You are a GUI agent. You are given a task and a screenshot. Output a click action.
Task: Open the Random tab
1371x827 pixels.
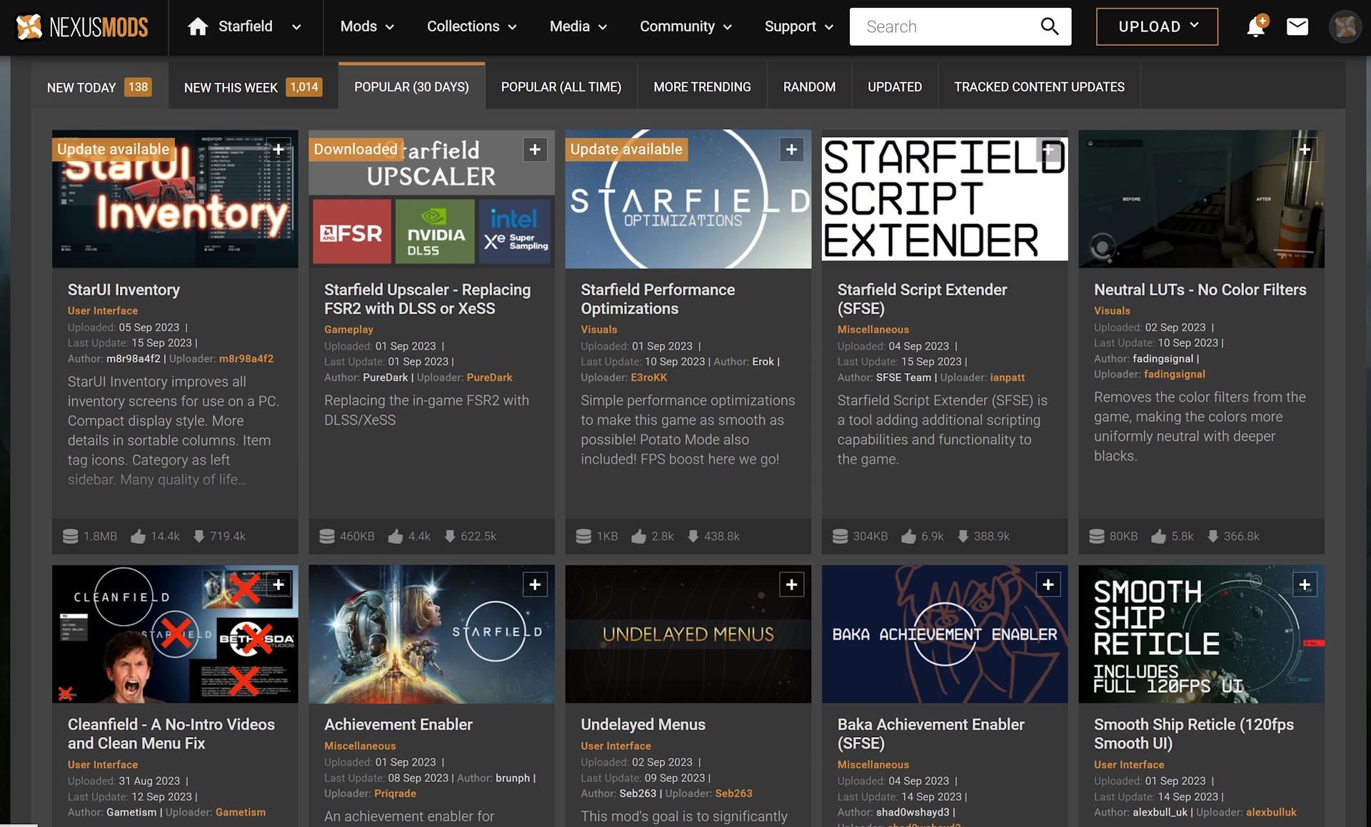(x=809, y=87)
